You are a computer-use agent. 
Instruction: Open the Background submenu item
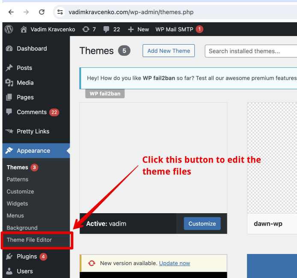point(22,228)
